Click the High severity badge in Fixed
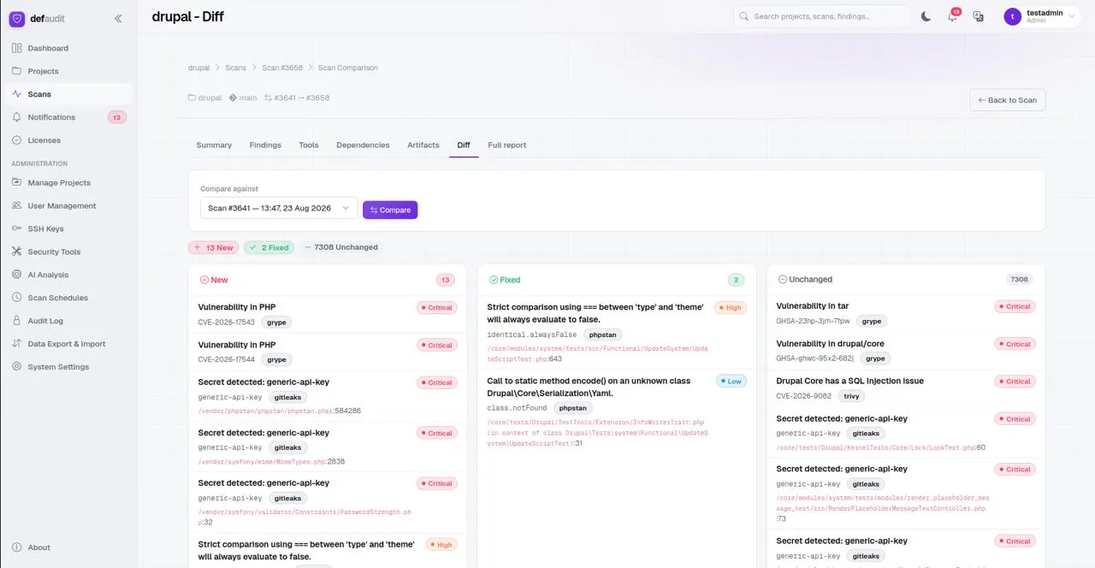The width and height of the screenshot is (1095, 568). click(x=731, y=307)
